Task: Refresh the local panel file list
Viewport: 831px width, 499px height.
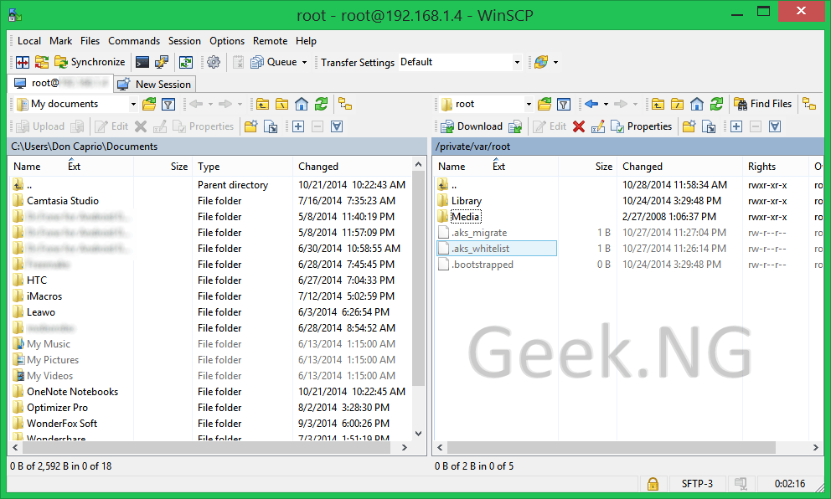Action: (x=321, y=105)
